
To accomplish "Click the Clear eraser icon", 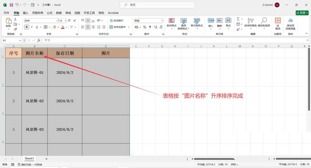I will (x=238, y=29).
